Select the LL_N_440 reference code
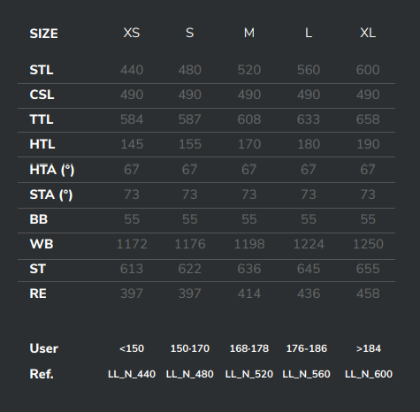 [132, 374]
